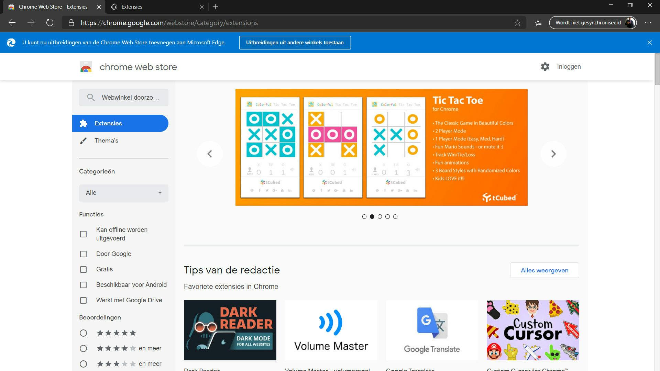
Task: Open Alles weergeven for Tips van de redactie
Action: [544, 270]
